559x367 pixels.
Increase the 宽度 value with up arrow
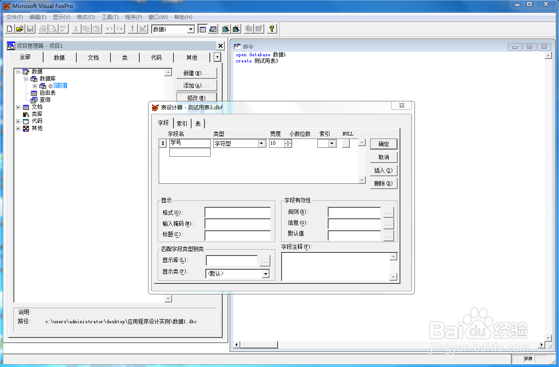288,141
